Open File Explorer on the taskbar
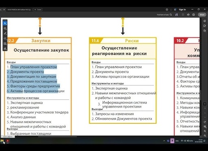The height and width of the screenshot is (151, 208). point(2,141)
